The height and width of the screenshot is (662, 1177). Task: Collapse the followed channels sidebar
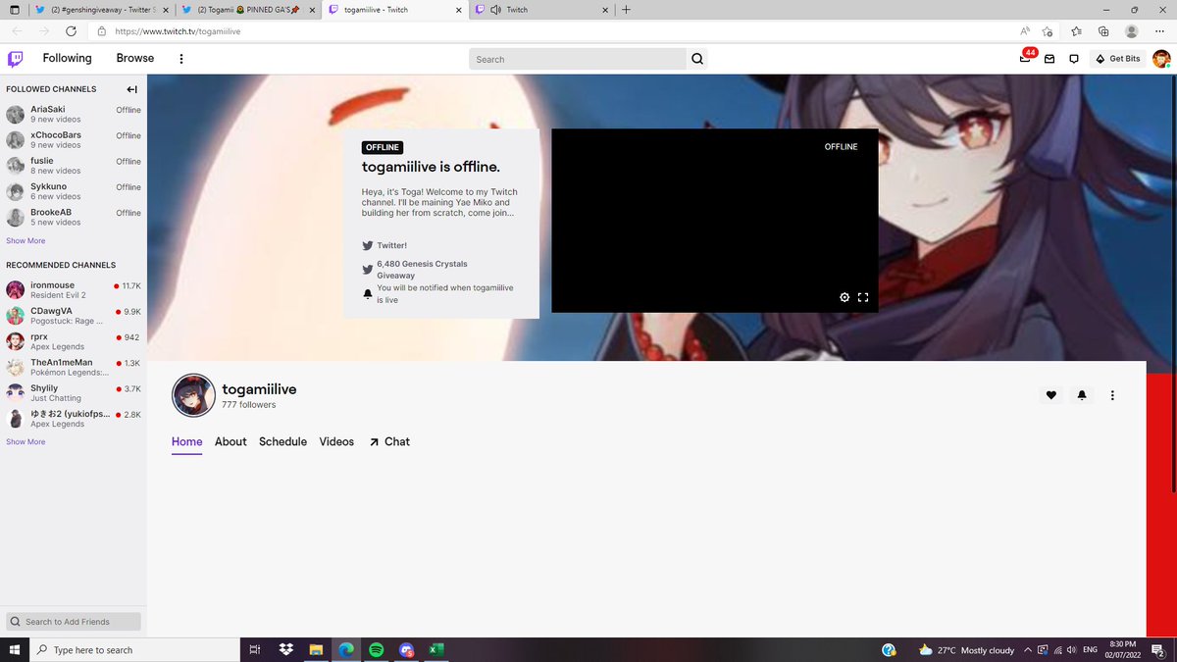coord(132,89)
